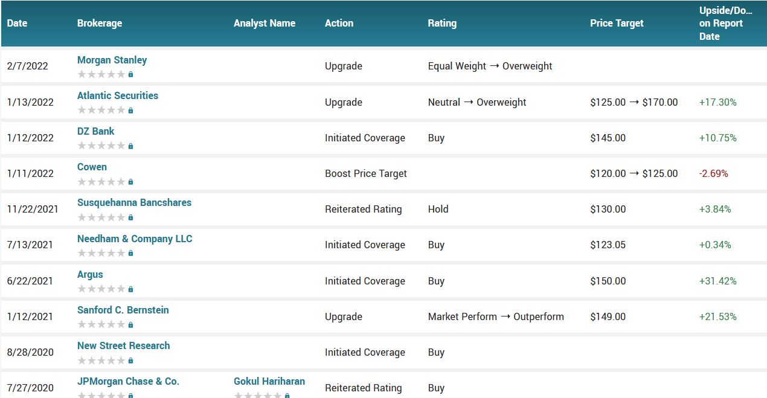Select the 11/22/2021 date cell
767x398 pixels.
click(33, 209)
